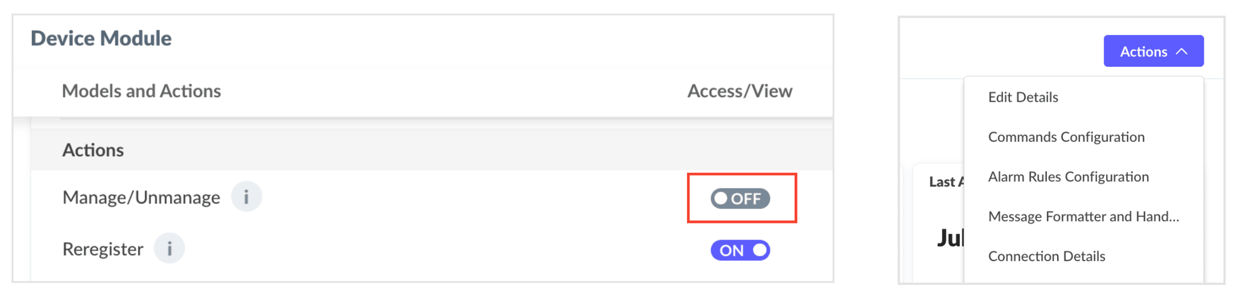Open Commands Configuration menu entry
This screenshot has width=1241, height=298.
(1066, 137)
